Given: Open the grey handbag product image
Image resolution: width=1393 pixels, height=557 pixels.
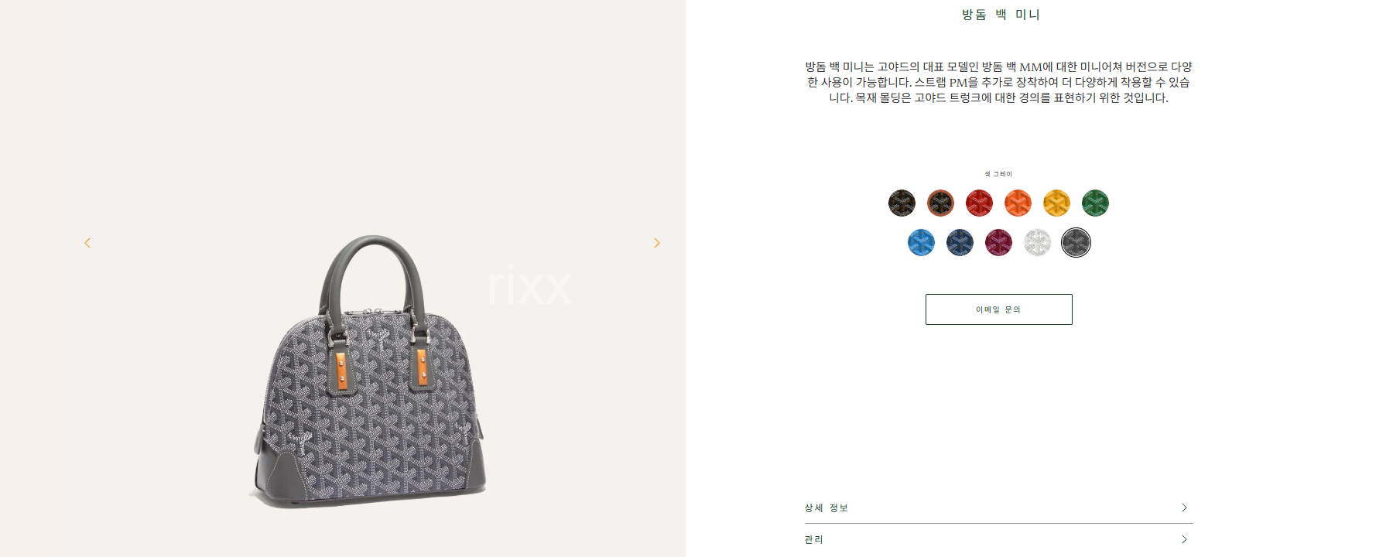Looking at the screenshot, I should pos(369,371).
